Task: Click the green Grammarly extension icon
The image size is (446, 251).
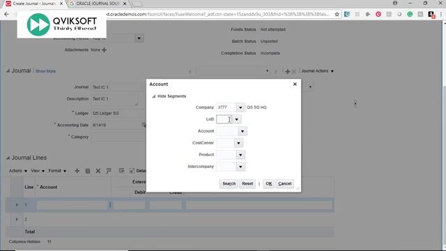Action: pyautogui.click(x=410, y=14)
